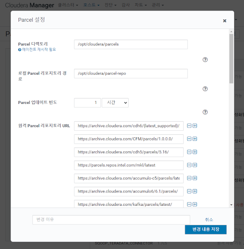Viewport: 244px width, 249px height.
Task: Remove the accumulo-c5 parcels URL row
Action: point(189,178)
